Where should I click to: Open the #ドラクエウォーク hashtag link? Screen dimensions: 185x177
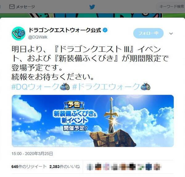click(x=106, y=87)
